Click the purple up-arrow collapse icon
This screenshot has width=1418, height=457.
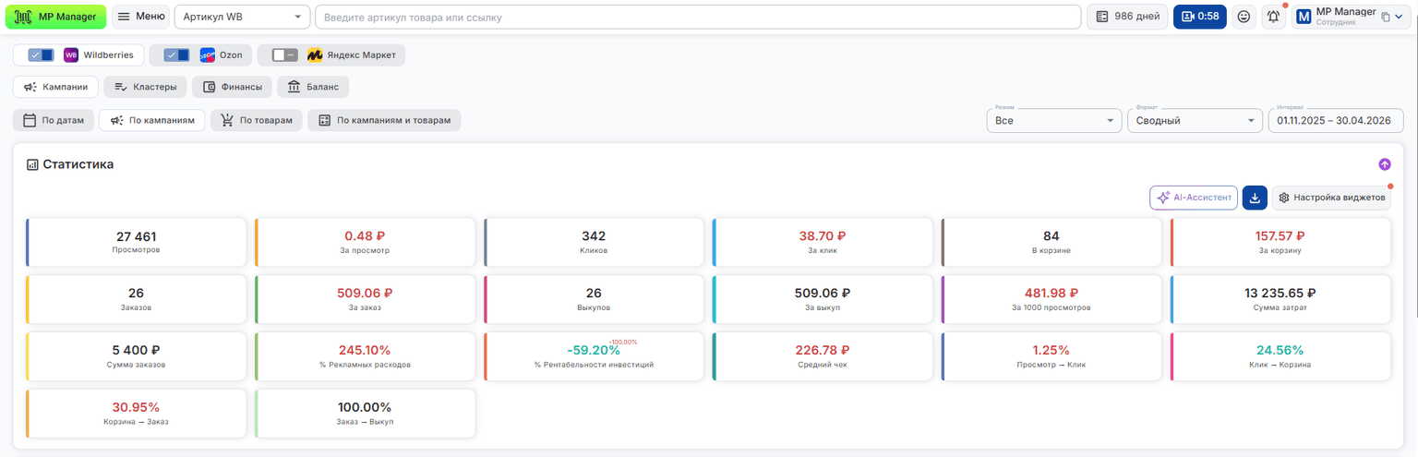tap(1384, 164)
